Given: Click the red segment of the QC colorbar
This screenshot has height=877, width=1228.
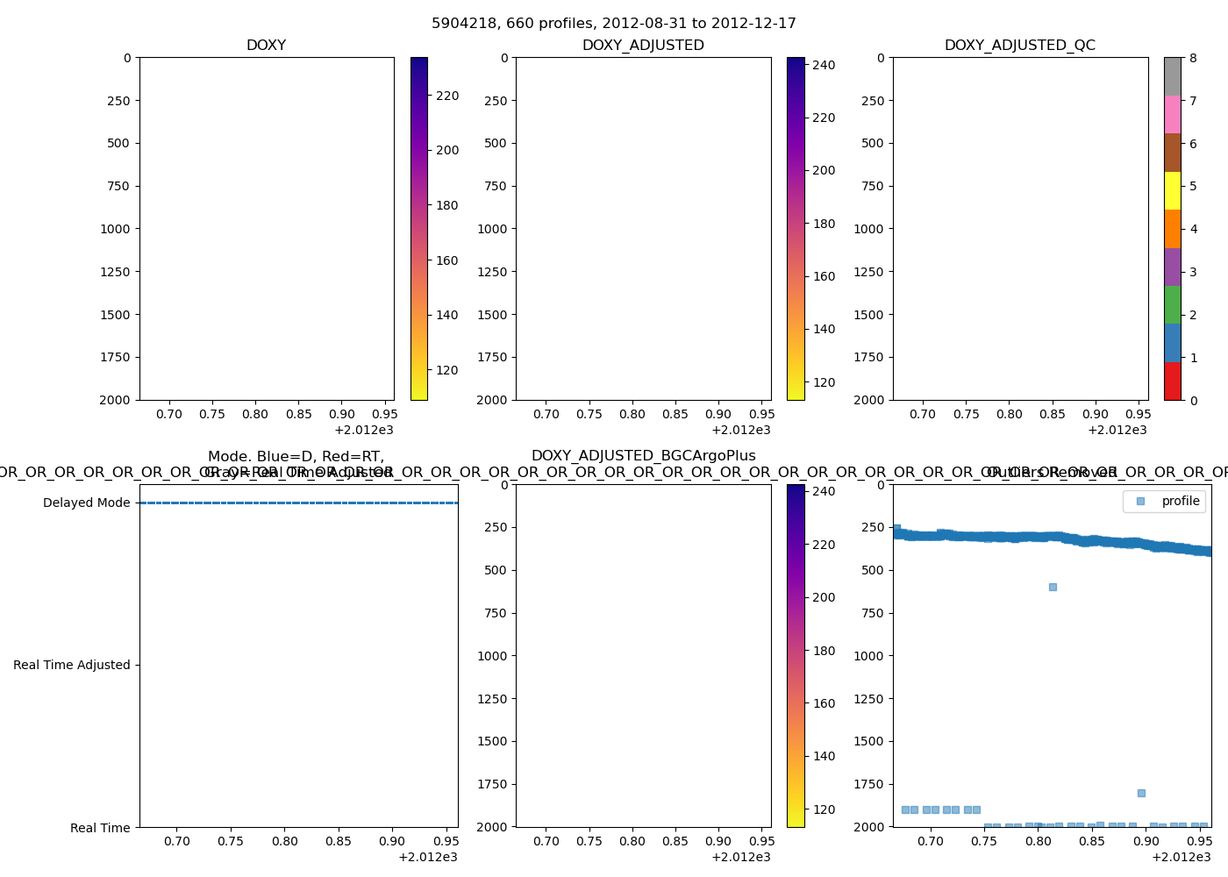Looking at the screenshot, I should click(1172, 381).
